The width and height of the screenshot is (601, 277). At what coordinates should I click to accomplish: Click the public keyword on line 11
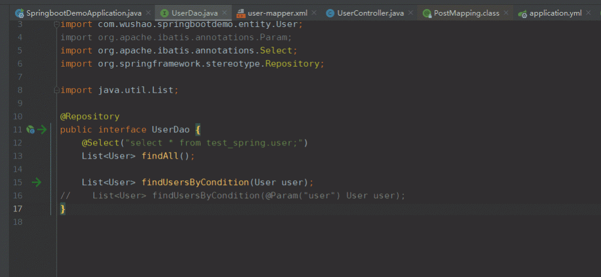point(76,130)
